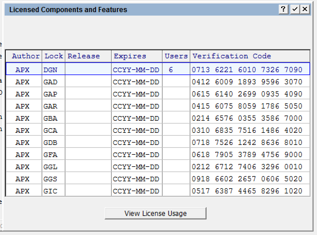Screen dimensions: 317x235
Task: Click the Users column header
Action: coord(176,56)
